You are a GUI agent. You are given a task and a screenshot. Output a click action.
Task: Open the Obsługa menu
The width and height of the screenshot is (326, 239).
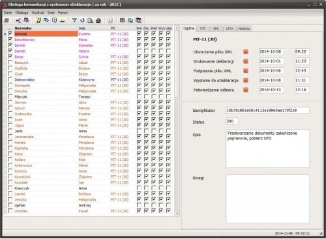pos(22,13)
